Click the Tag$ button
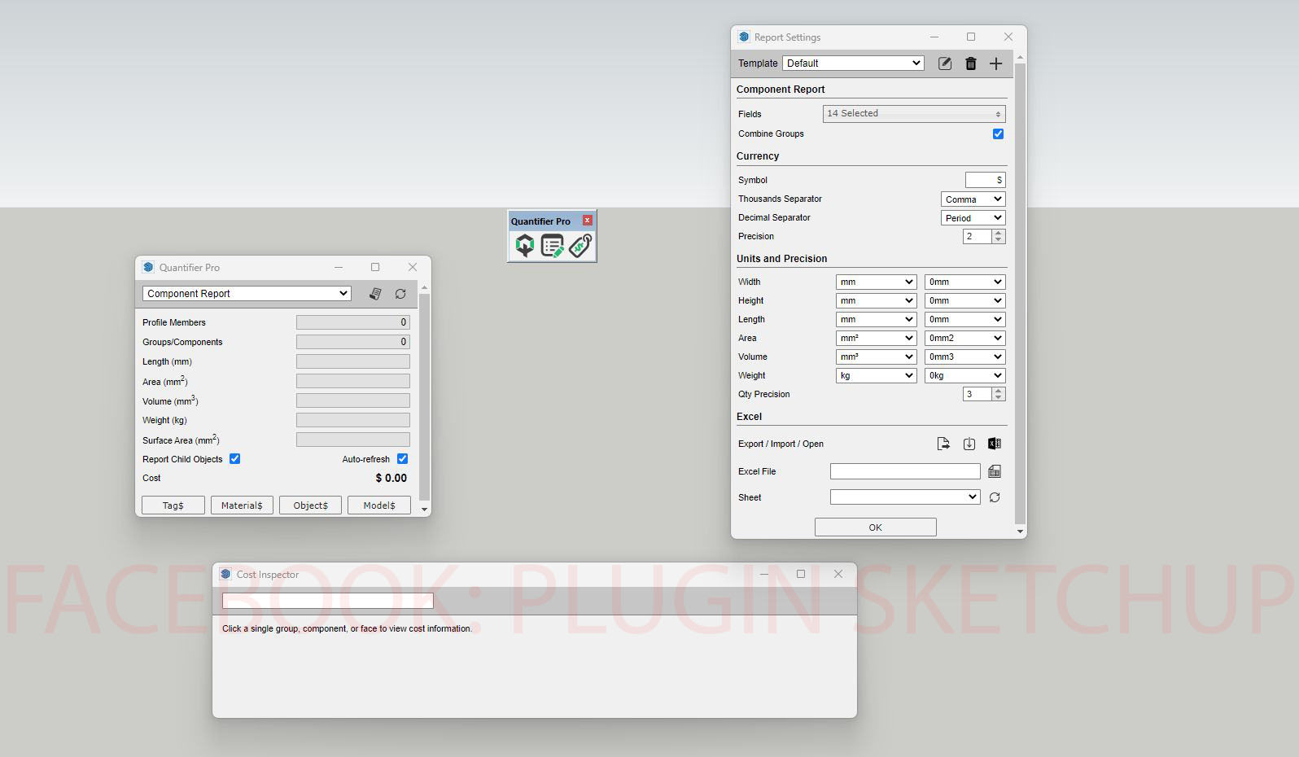 point(173,505)
